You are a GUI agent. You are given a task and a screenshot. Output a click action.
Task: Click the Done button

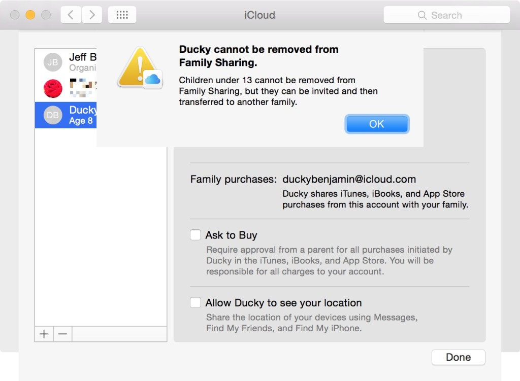coord(458,357)
